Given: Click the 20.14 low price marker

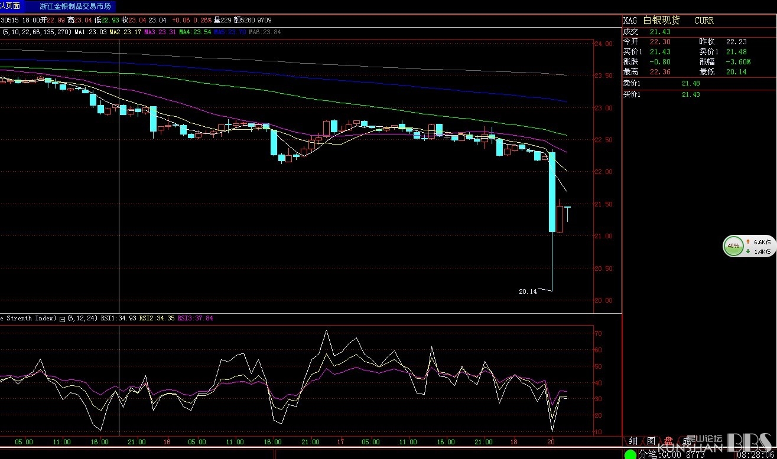Looking at the screenshot, I should pos(528,291).
